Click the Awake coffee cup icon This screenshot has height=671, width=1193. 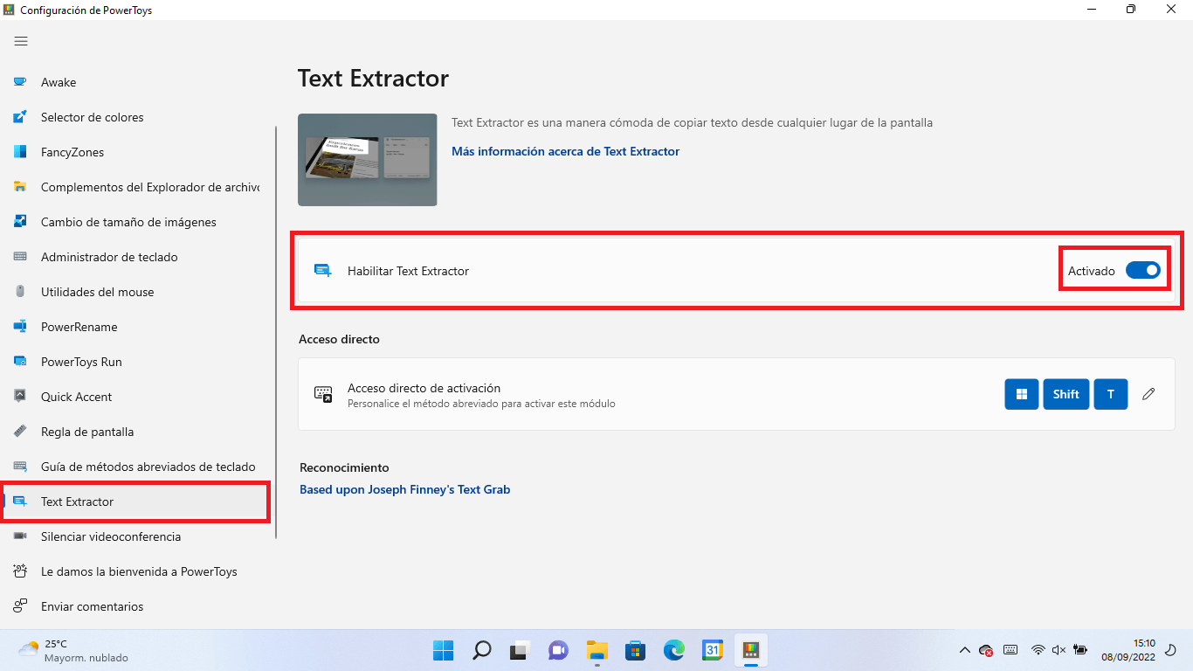pyautogui.click(x=20, y=82)
